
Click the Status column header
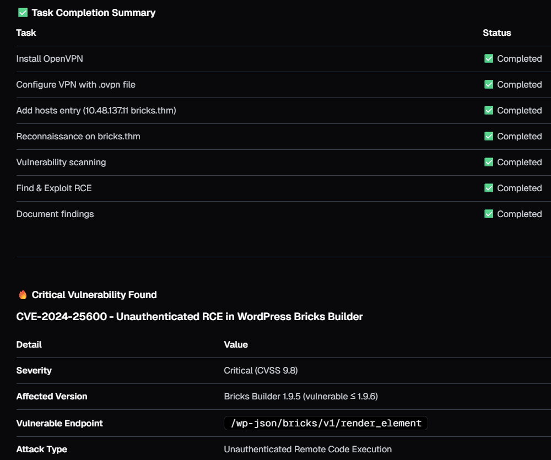[x=496, y=33]
